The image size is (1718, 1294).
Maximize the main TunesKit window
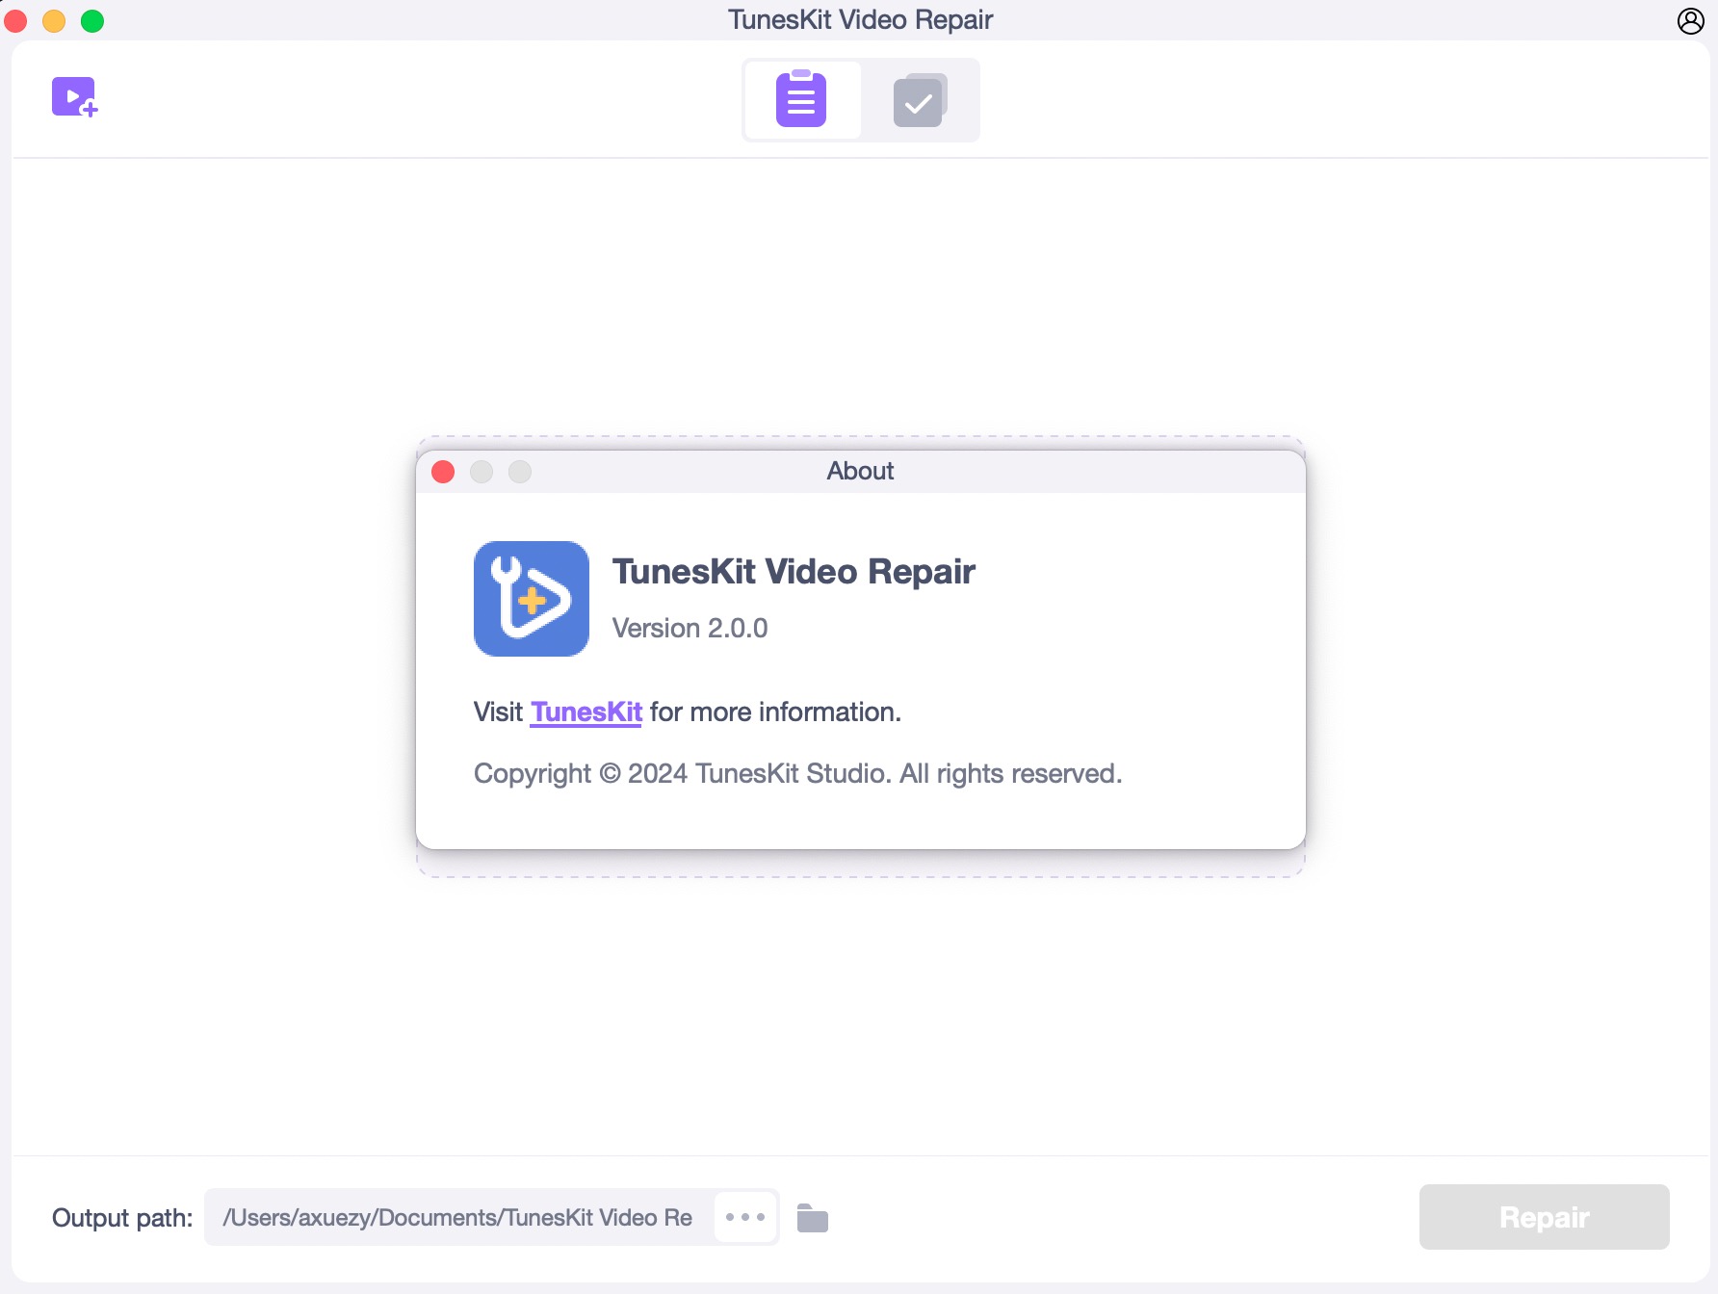point(92,20)
